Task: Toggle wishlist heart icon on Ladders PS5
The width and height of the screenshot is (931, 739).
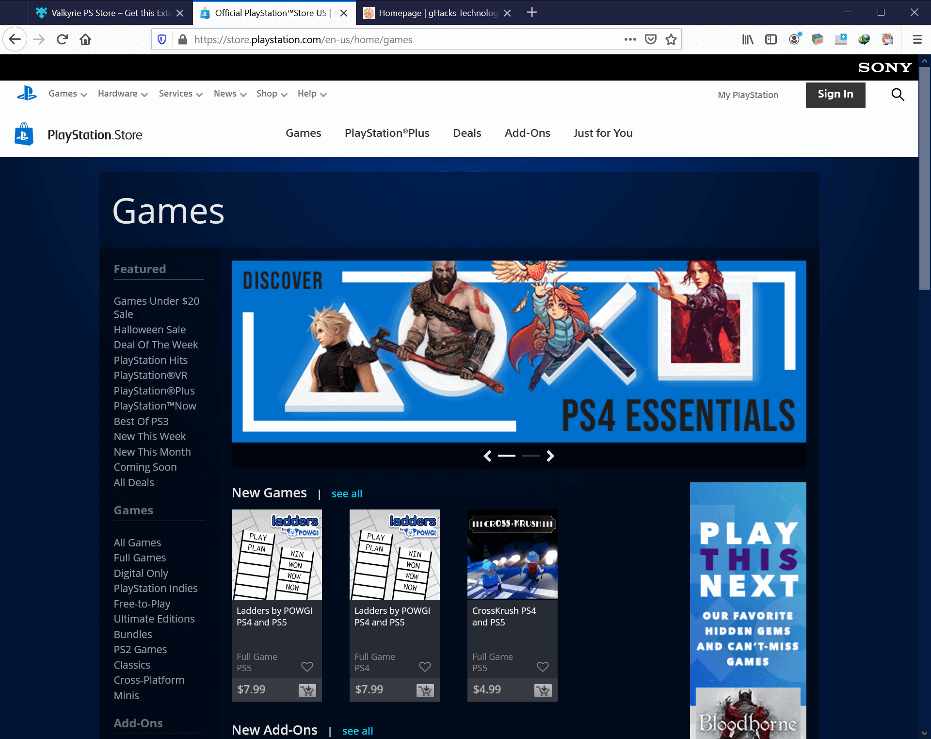Action: click(x=307, y=666)
